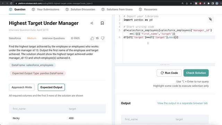Open the Extensions puzzle icon
Screen dimensions: 222x125
pyautogui.click(x=208, y=3)
